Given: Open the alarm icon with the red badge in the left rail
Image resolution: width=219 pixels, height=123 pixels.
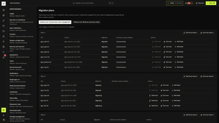Looking at the screenshot, I should pyautogui.click(x=4, y=57).
